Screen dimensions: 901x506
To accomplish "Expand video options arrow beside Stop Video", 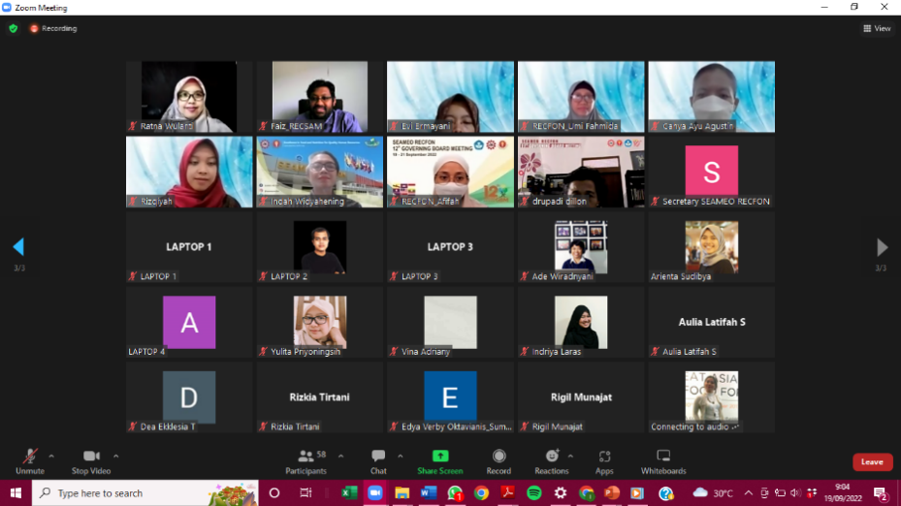I will click(116, 455).
